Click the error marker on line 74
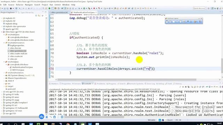 pyautogui.click(x=49, y=69)
